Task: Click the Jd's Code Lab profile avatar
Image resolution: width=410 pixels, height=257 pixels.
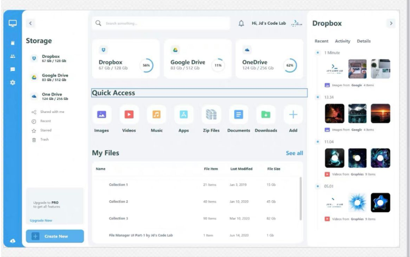Action: click(297, 23)
